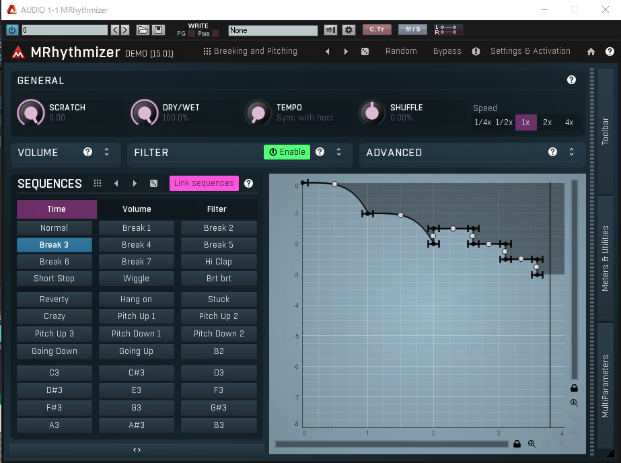Image resolution: width=621 pixels, height=463 pixels.
Task: Toggle the M/S mode button
Action: 412,30
